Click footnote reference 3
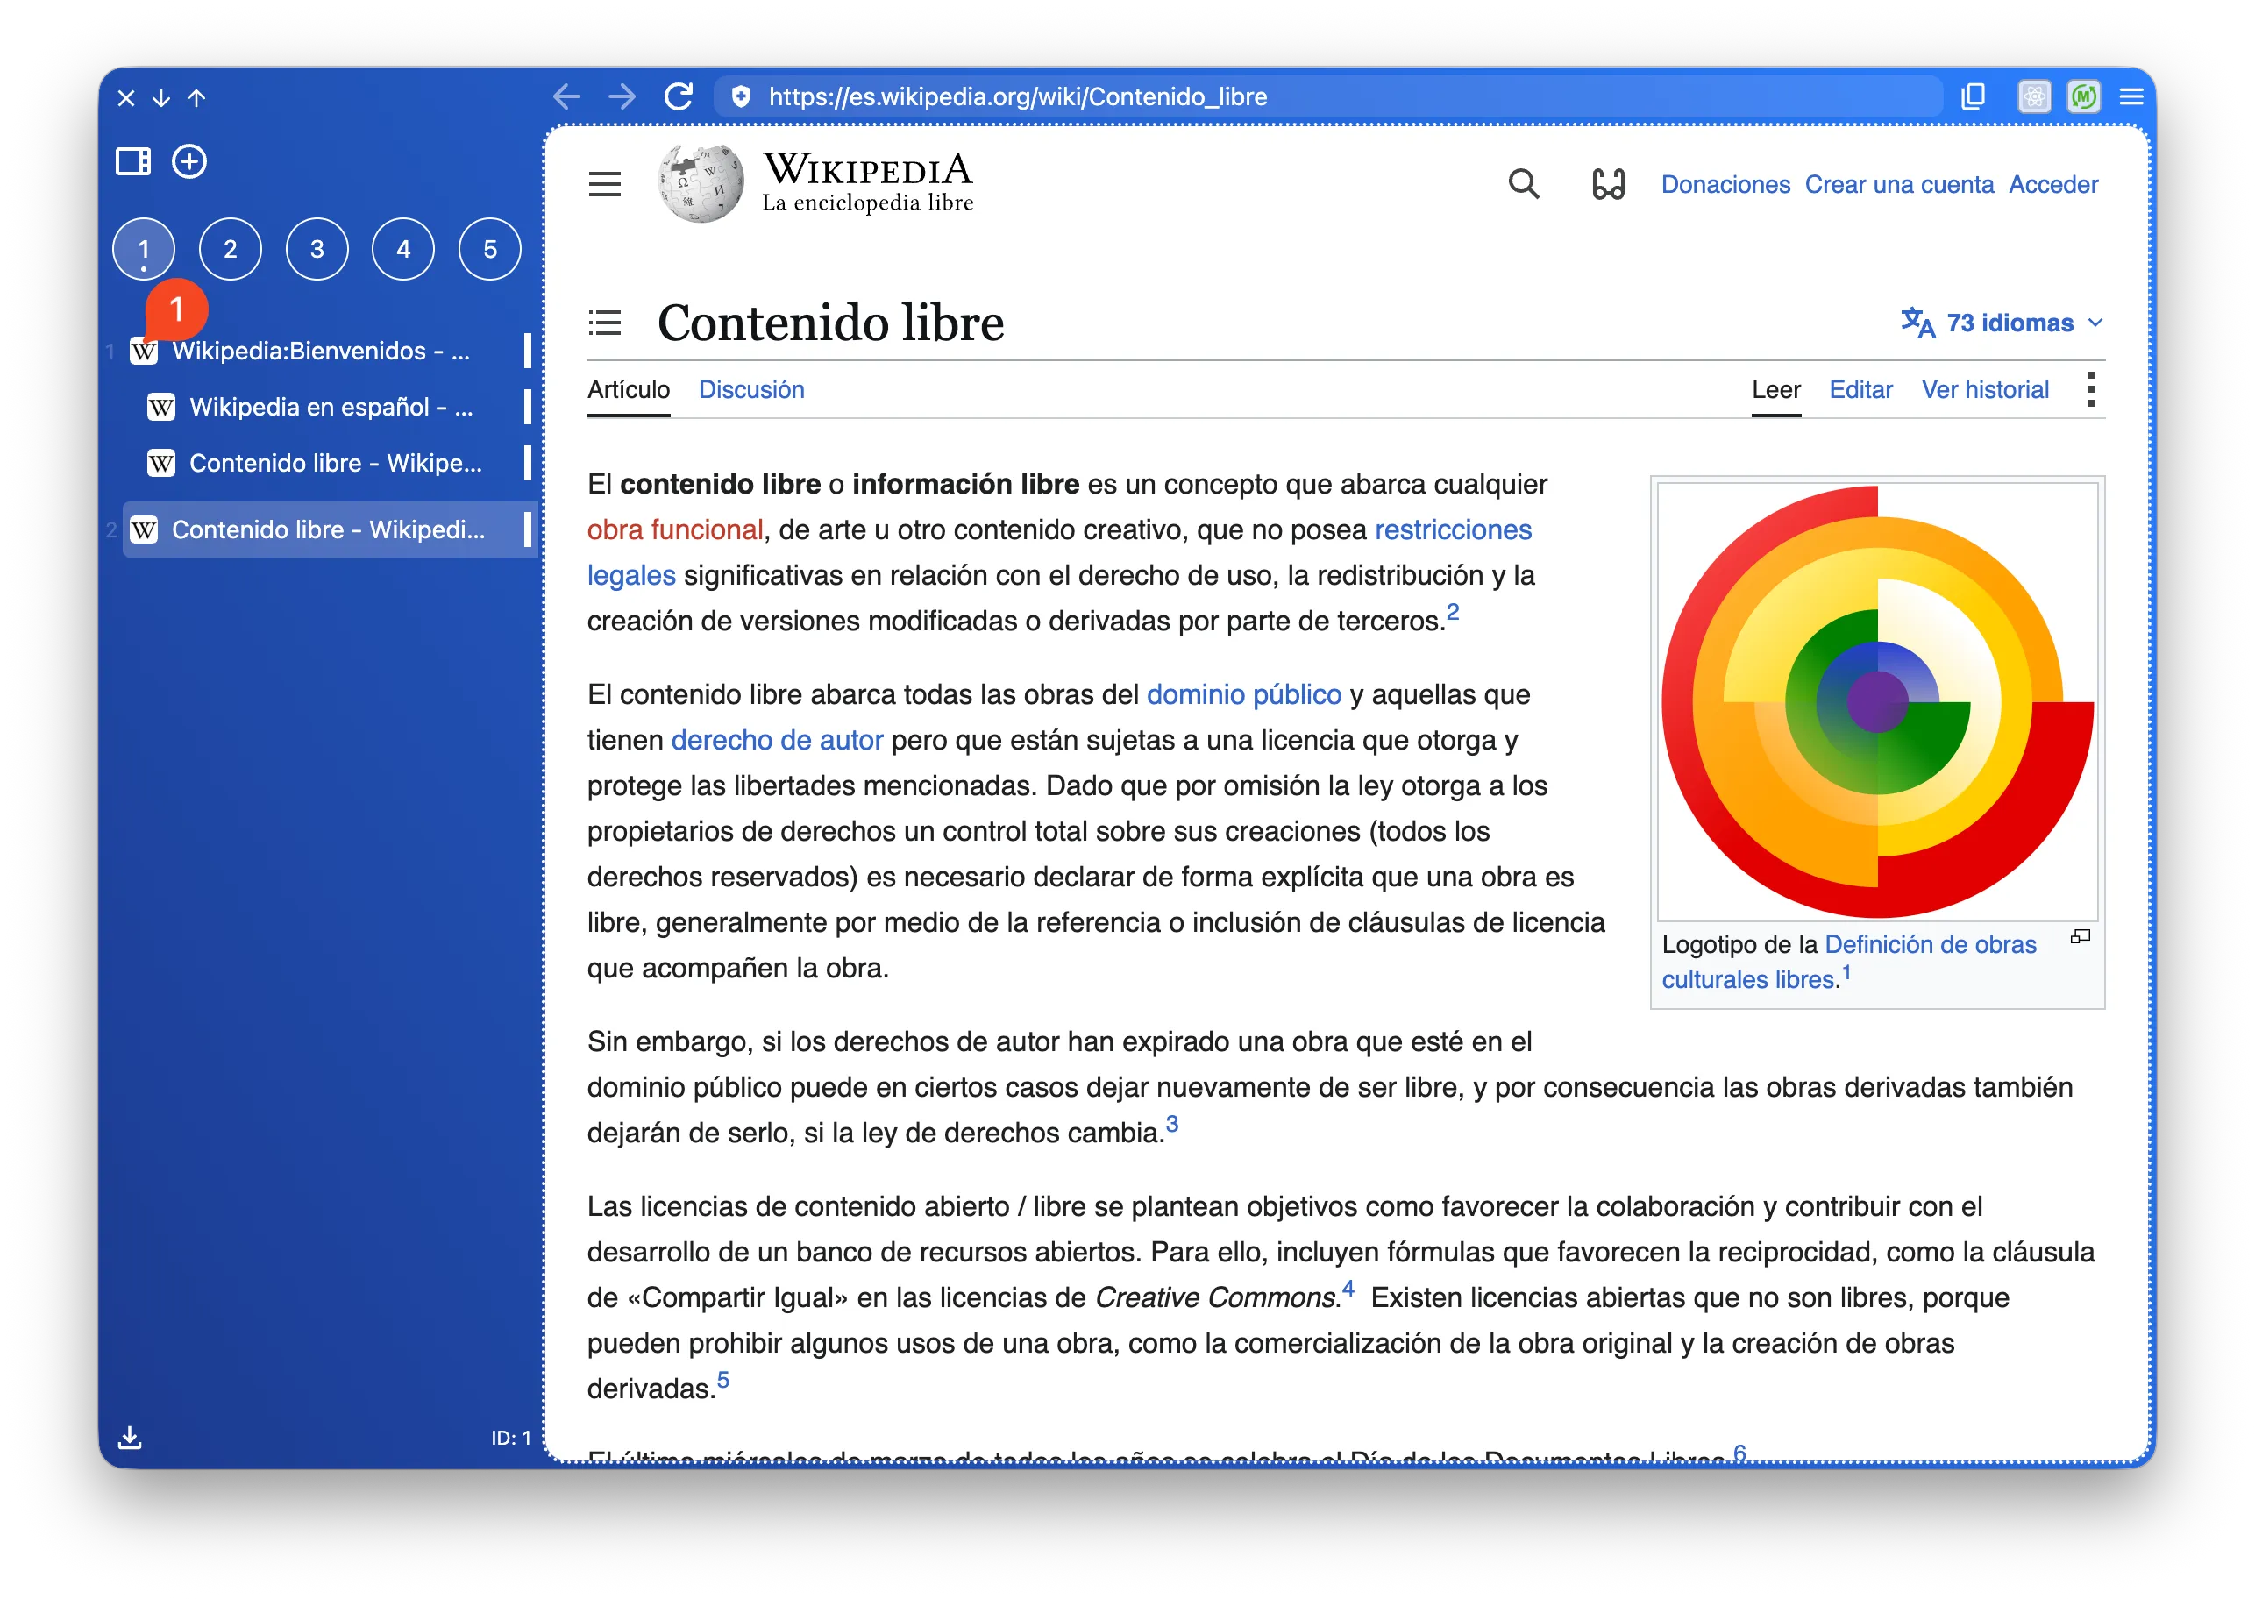The width and height of the screenshot is (2255, 1599). pos(1170,1125)
